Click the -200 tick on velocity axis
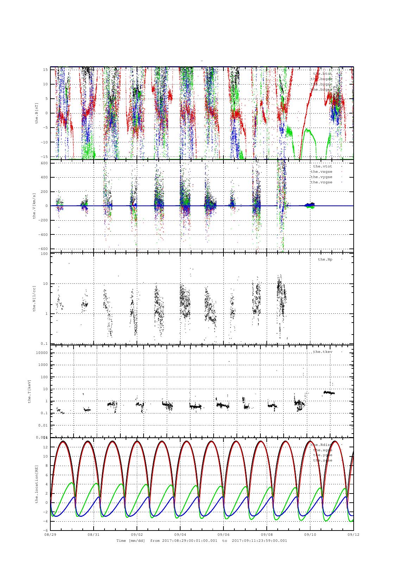Viewport: 398px width, 564px height. click(43, 220)
